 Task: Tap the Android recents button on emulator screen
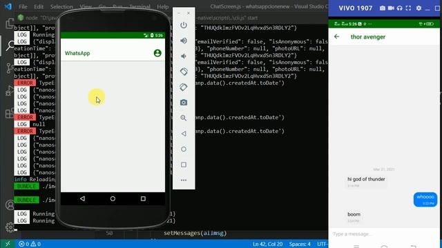pos(143,198)
